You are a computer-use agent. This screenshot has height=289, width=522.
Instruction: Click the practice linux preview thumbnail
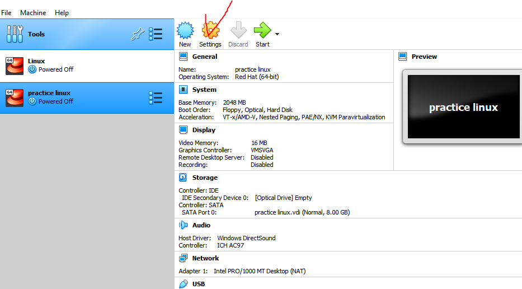coord(463,106)
